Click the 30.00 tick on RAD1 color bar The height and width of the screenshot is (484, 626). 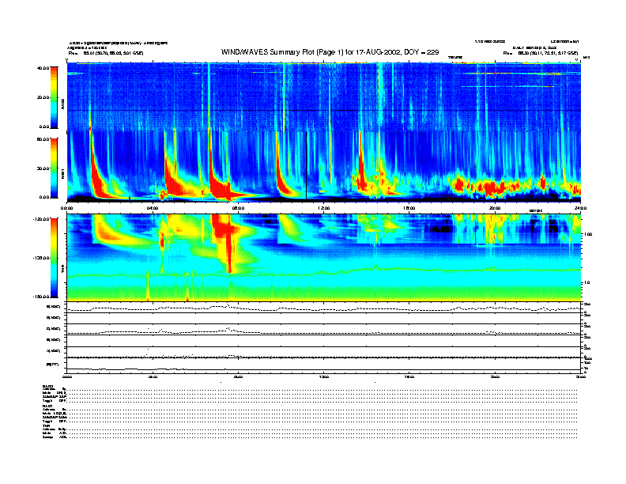click(43, 168)
